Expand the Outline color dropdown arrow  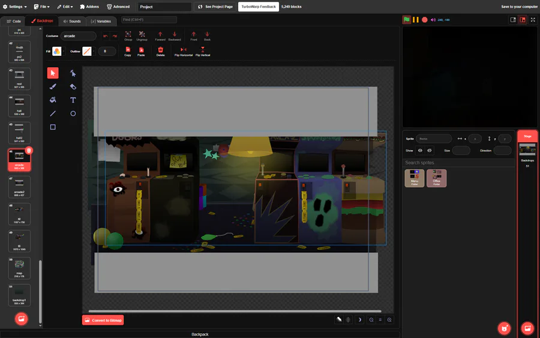(94, 52)
